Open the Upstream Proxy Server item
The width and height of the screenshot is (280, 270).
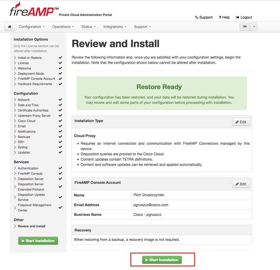(34, 116)
